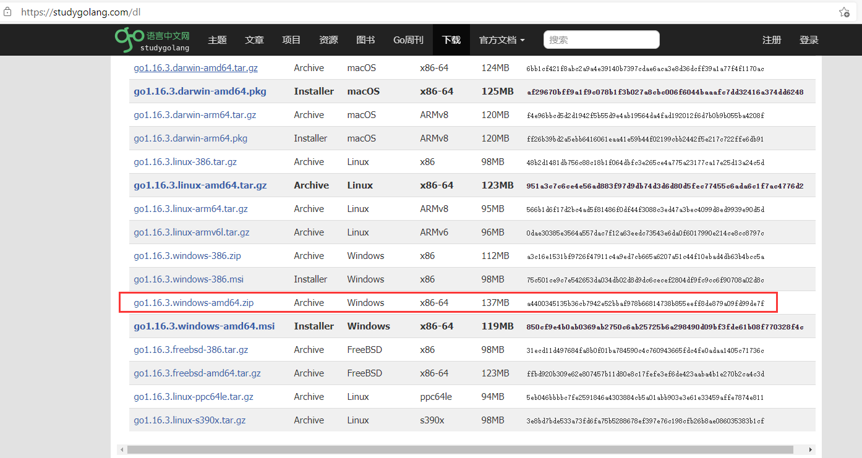Switch to the 文章 section

(x=254, y=39)
